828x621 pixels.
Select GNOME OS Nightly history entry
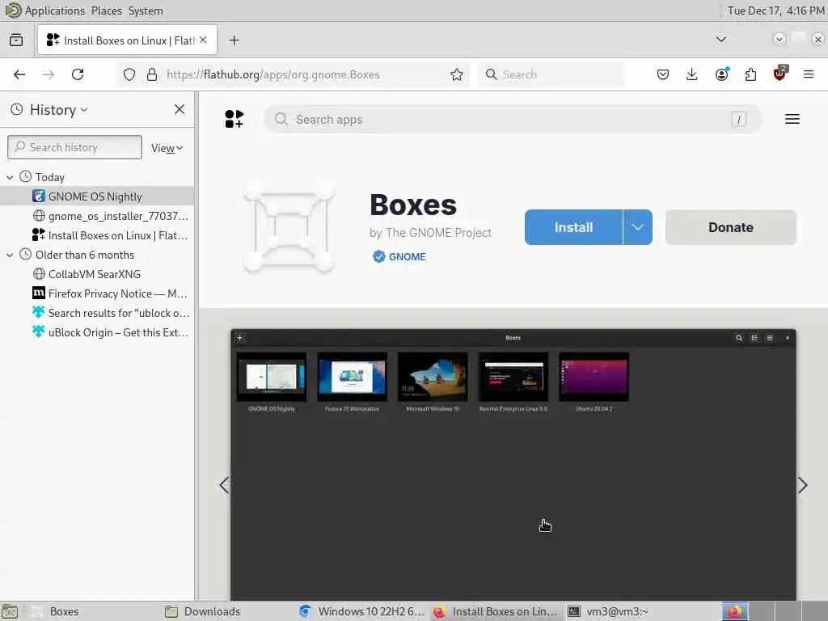point(97,196)
